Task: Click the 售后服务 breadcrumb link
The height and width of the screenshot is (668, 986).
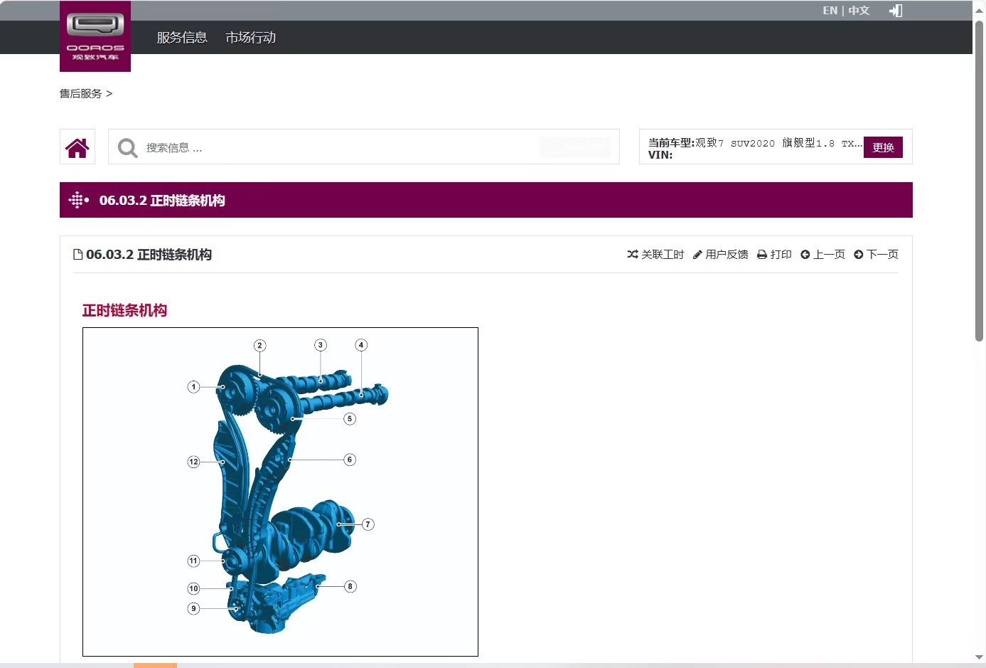Action: click(x=80, y=94)
